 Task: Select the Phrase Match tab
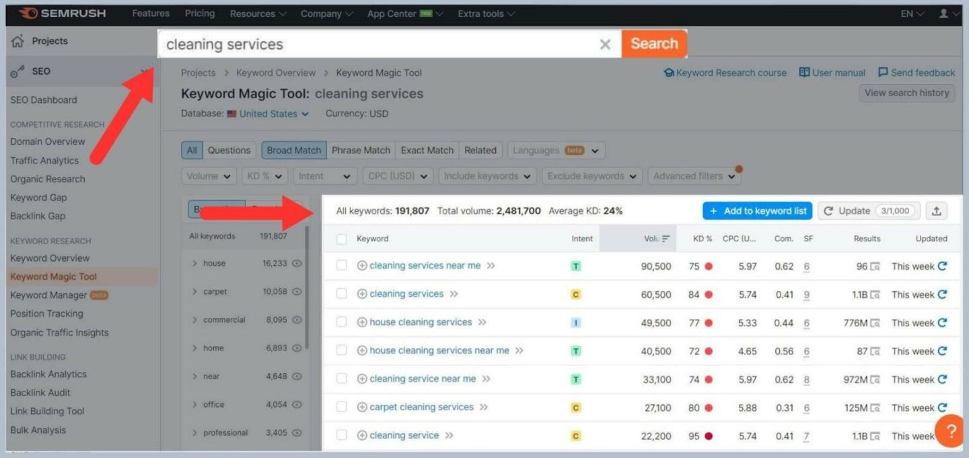[361, 149]
